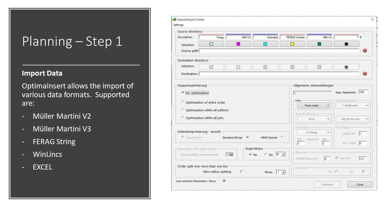Open the Line 'From order' dropdown
This screenshot has width=388, height=218.
(313, 105)
